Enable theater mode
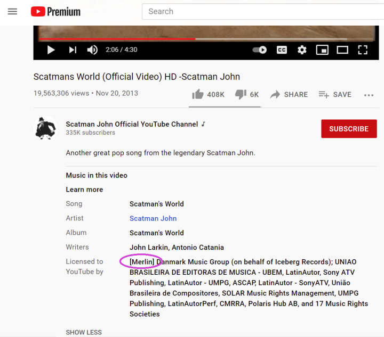This screenshot has height=337, width=384. point(342,50)
